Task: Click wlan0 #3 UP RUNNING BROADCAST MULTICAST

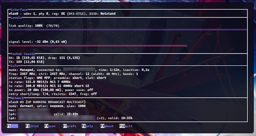Action: [x=47, y=102]
